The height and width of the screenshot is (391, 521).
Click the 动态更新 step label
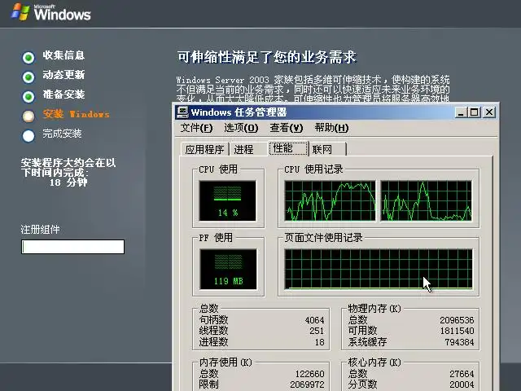coord(63,75)
